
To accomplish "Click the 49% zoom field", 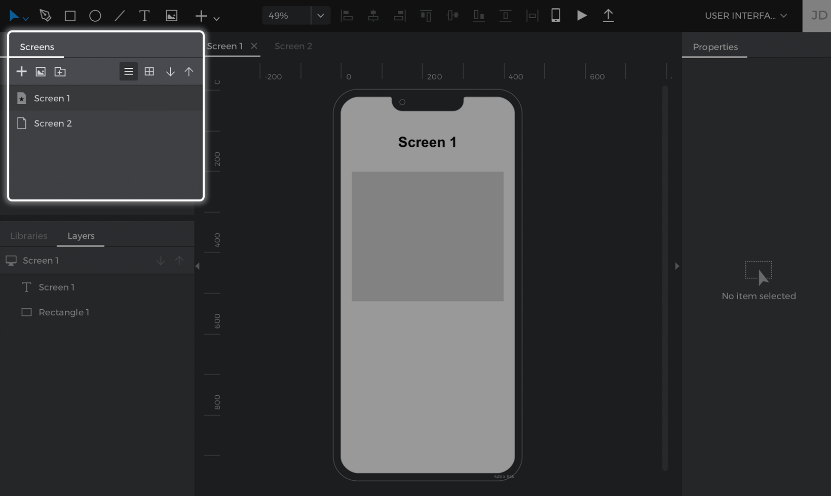I will 286,16.
